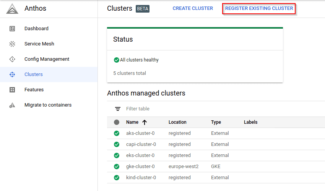Open Service Mesh in the sidebar
The height and width of the screenshot is (191, 325).
[49, 44]
